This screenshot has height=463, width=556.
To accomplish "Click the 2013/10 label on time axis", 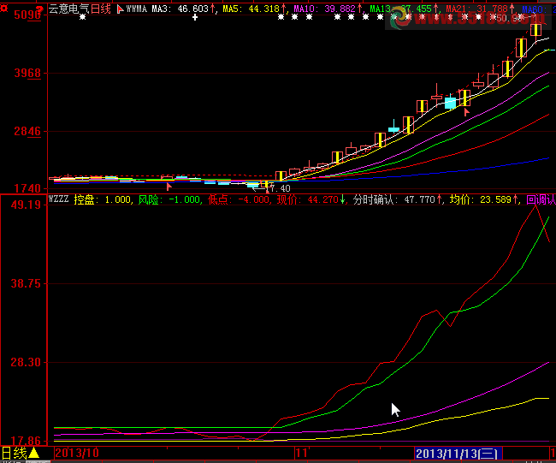I will pos(77,453).
